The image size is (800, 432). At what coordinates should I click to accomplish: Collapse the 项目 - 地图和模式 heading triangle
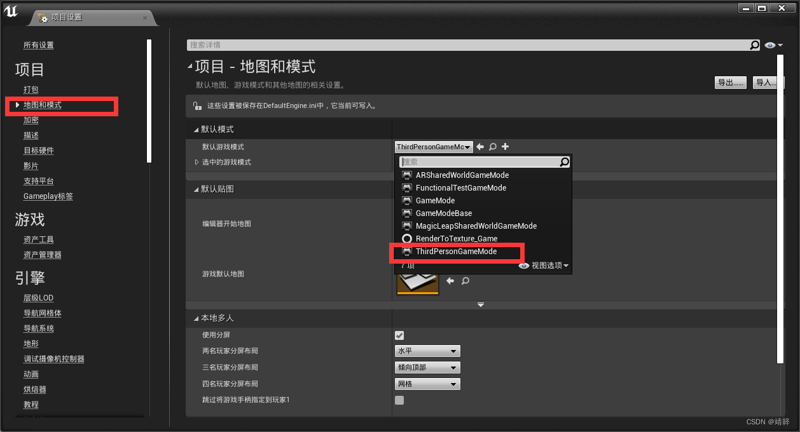pyautogui.click(x=190, y=67)
